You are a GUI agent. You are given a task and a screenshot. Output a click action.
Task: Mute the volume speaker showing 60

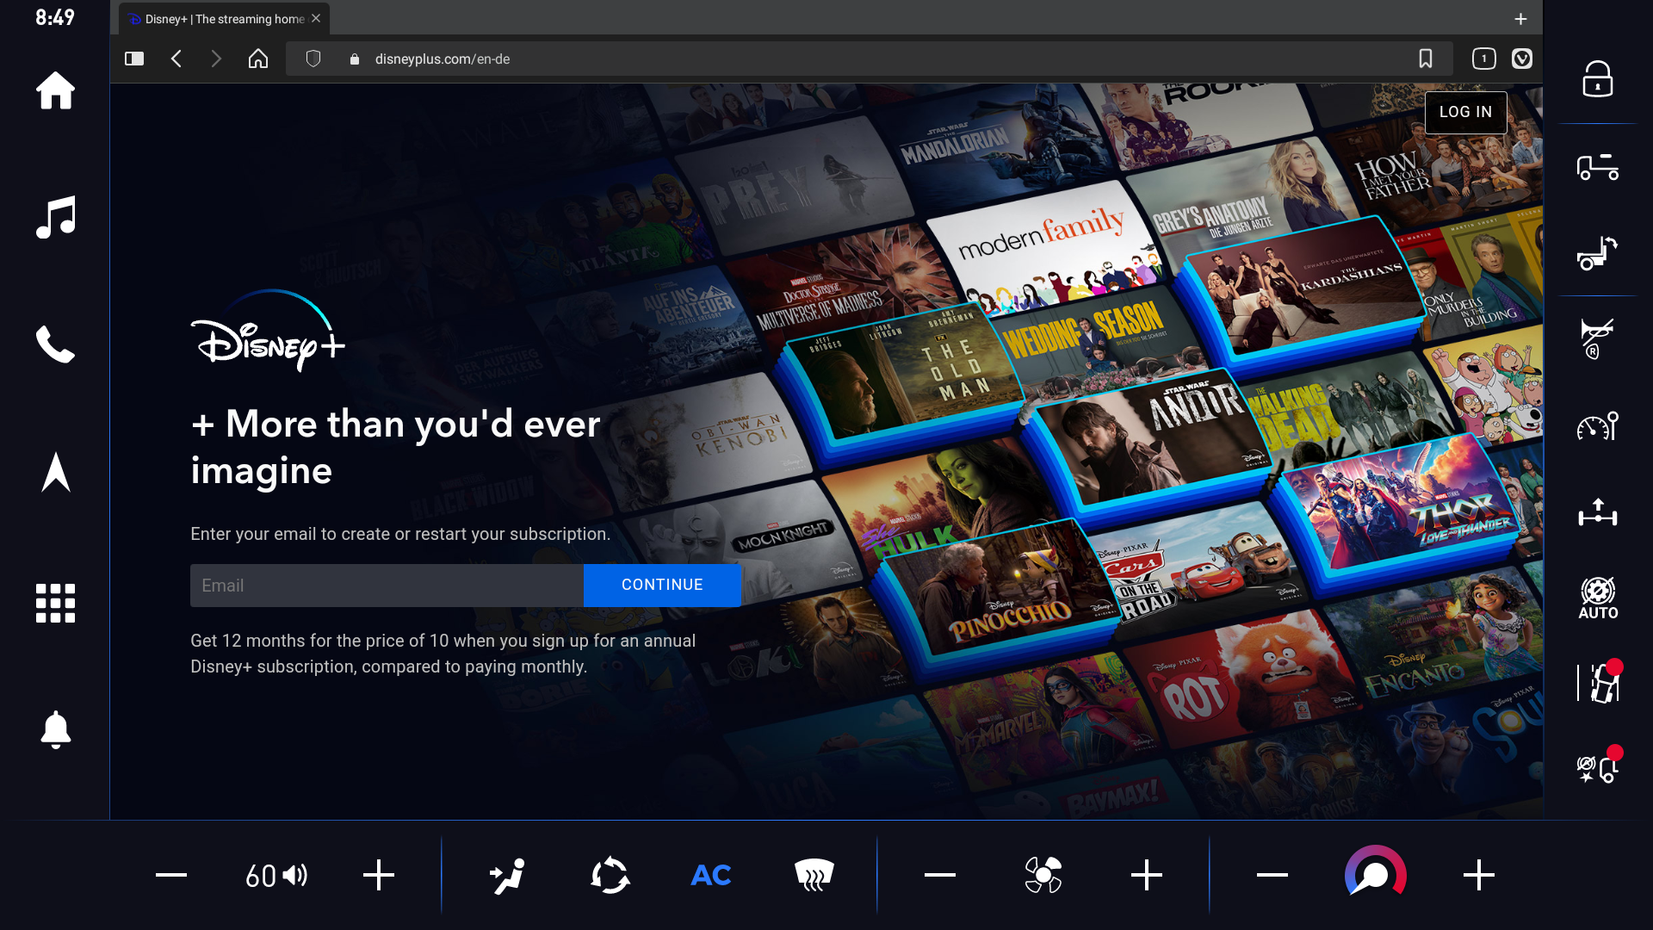[x=275, y=876]
